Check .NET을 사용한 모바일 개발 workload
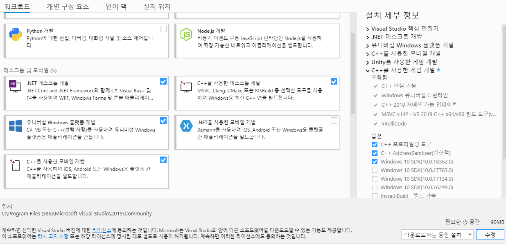506x244 pixels. (x=334, y=121)
